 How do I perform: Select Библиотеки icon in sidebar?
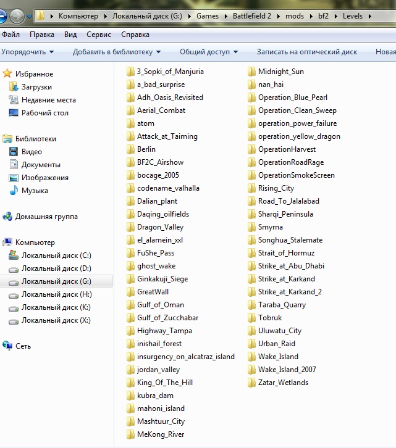pos(7,139)
